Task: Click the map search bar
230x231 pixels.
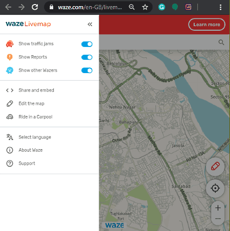Action: [164, 42]
